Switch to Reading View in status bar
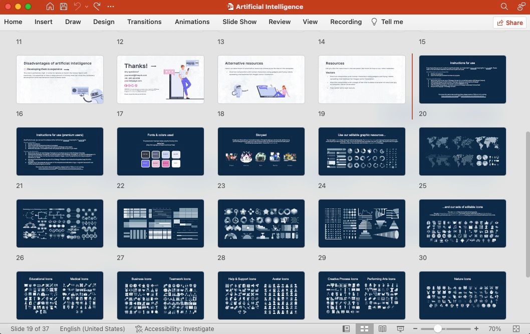 click(382, 328)
